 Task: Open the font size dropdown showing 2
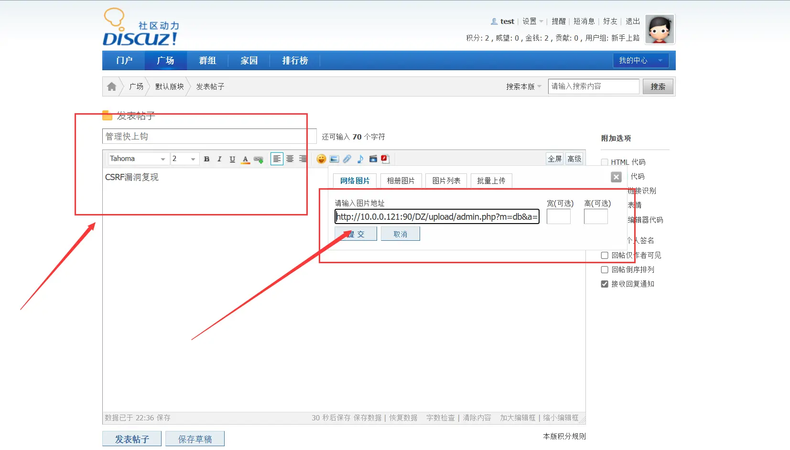click(184, 159)
